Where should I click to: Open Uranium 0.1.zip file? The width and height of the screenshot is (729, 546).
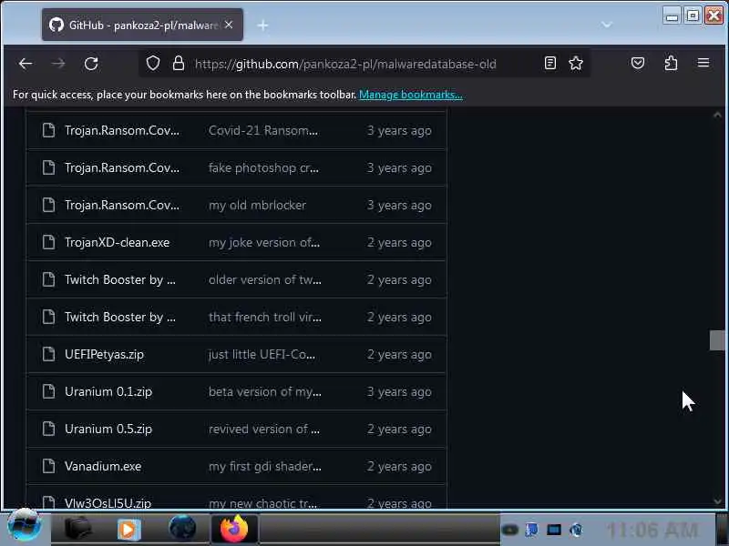pyautogui.click(x=108, y=391)
